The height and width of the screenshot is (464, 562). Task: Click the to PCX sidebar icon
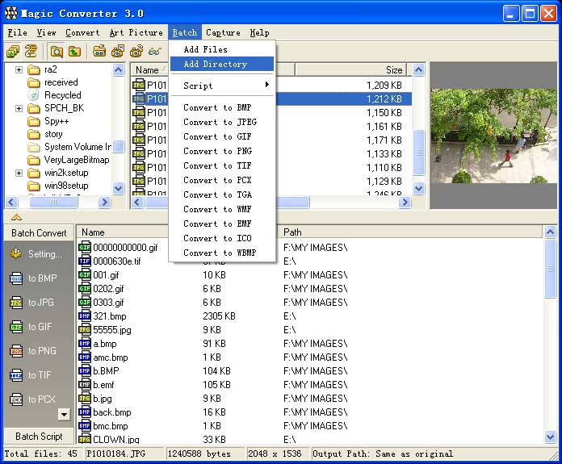tap(16, 399)
